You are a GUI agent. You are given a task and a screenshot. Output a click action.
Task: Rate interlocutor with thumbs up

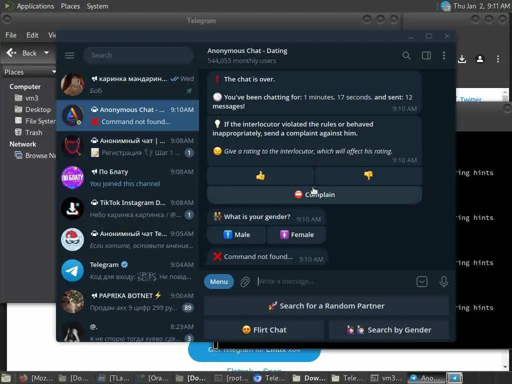pos(260,176)
